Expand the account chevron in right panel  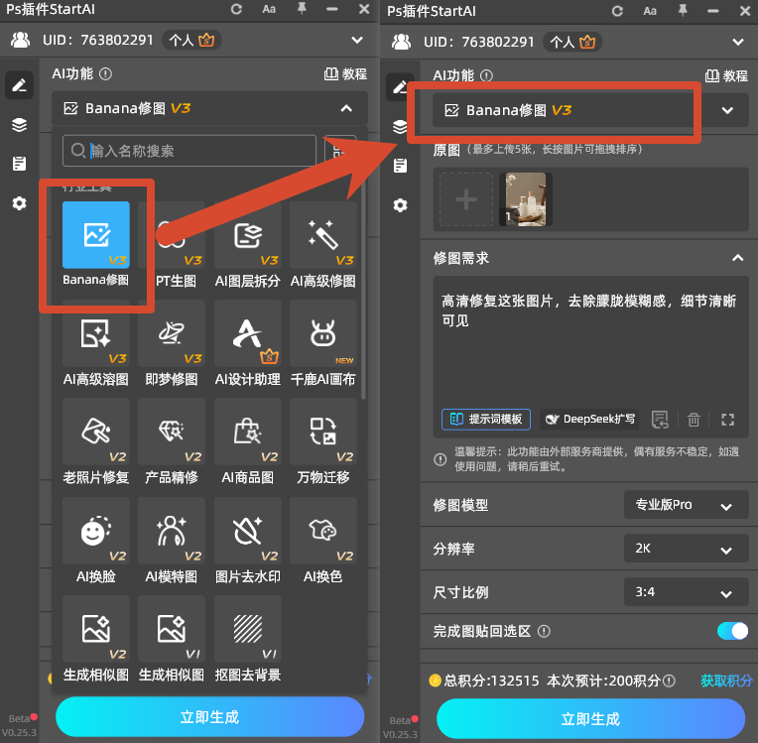[x=738, y=42]
